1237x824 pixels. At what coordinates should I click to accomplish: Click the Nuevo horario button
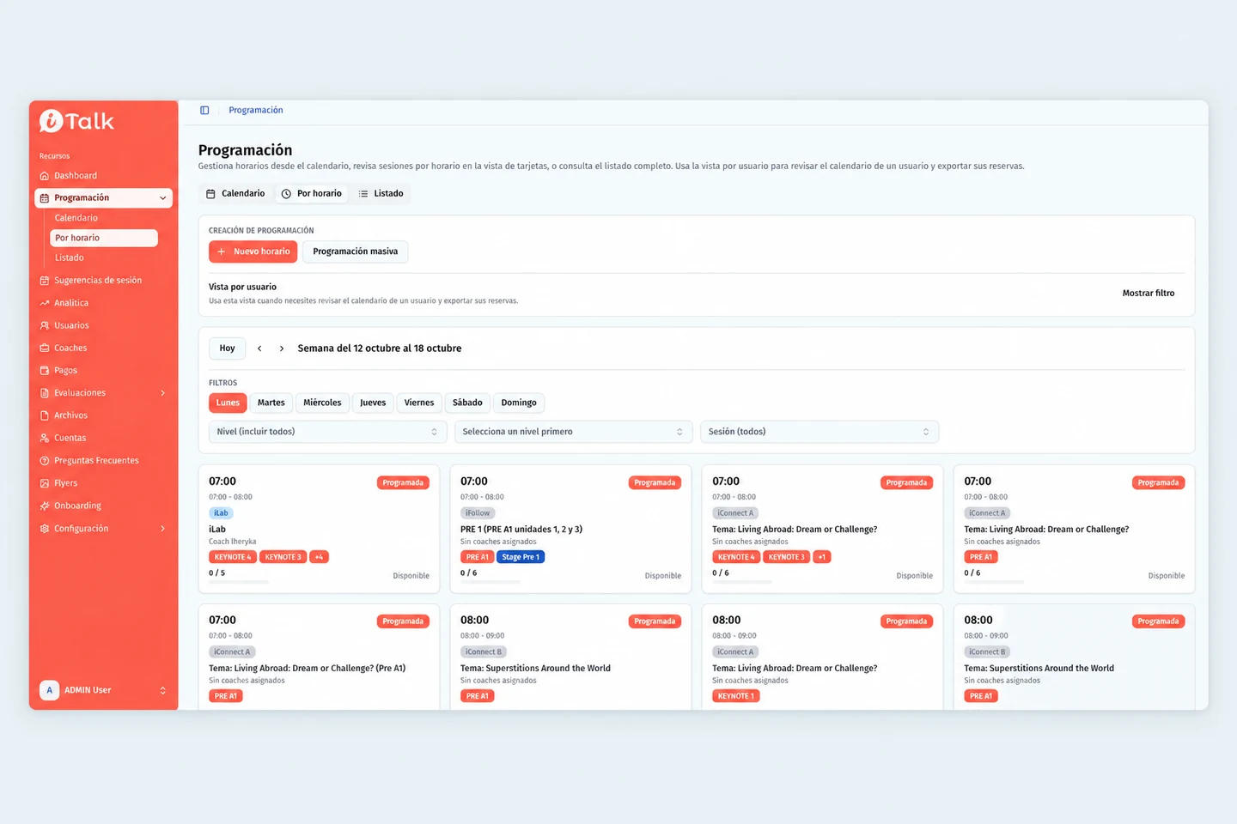point(253,251)
